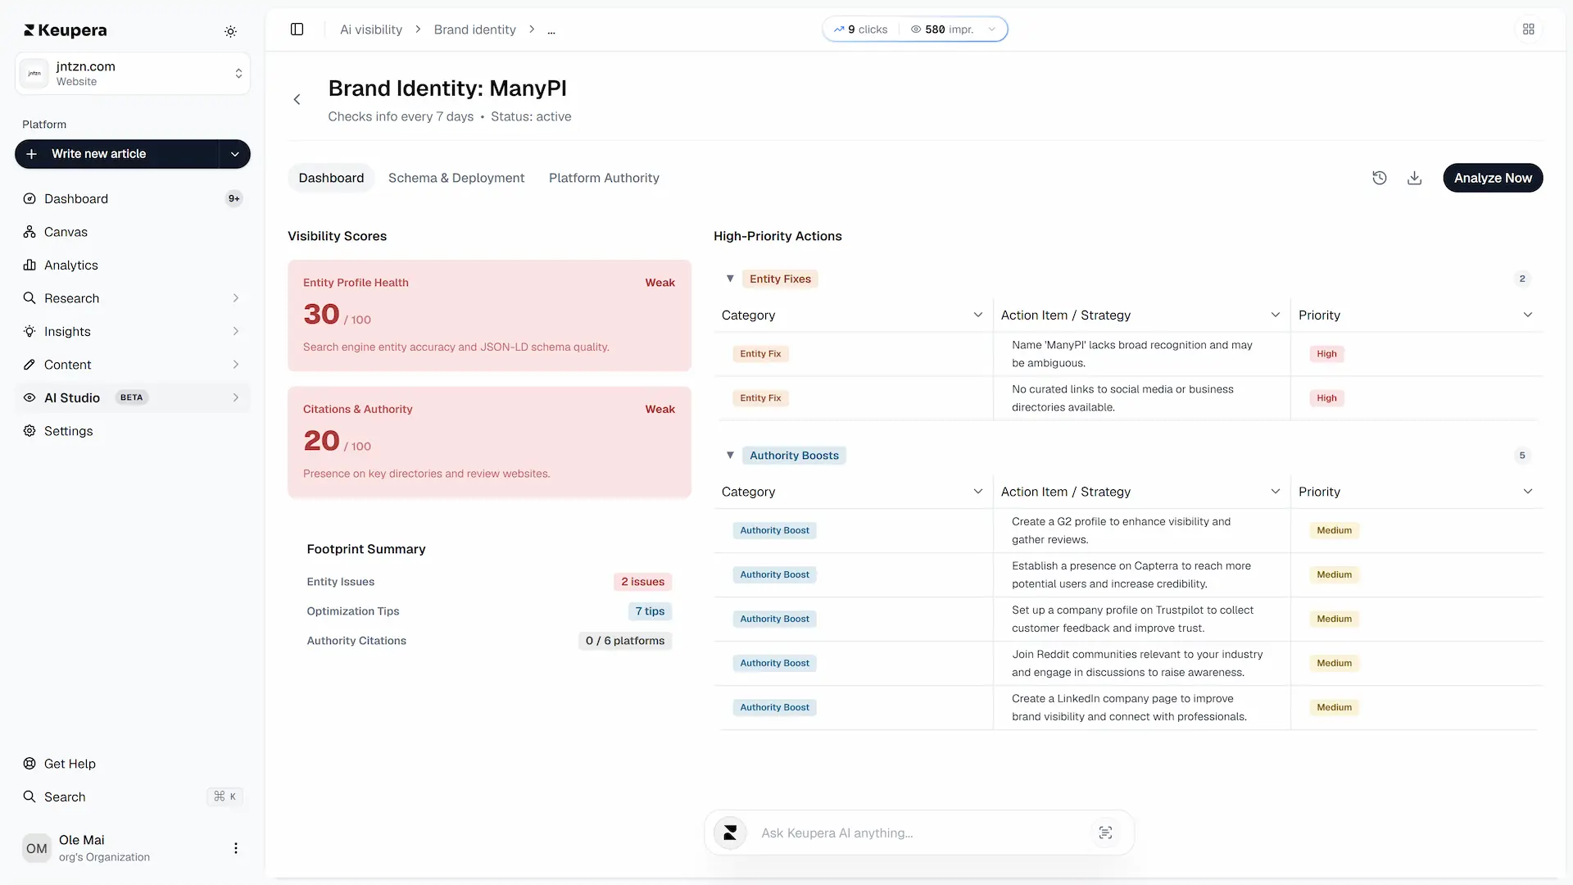Screen dimensions: 1573x885
Task: Open user menu three-dot icon
Action: coord(236,848)
